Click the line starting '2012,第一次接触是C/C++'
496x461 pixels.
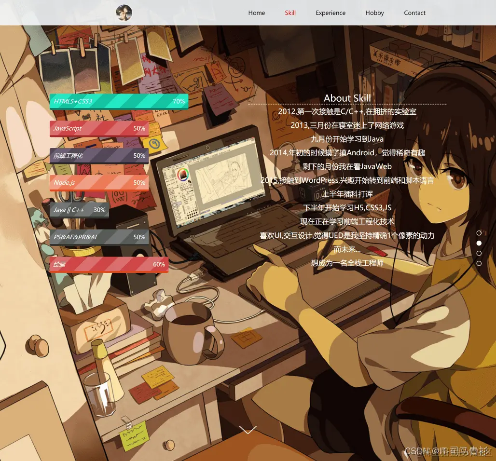347,111
